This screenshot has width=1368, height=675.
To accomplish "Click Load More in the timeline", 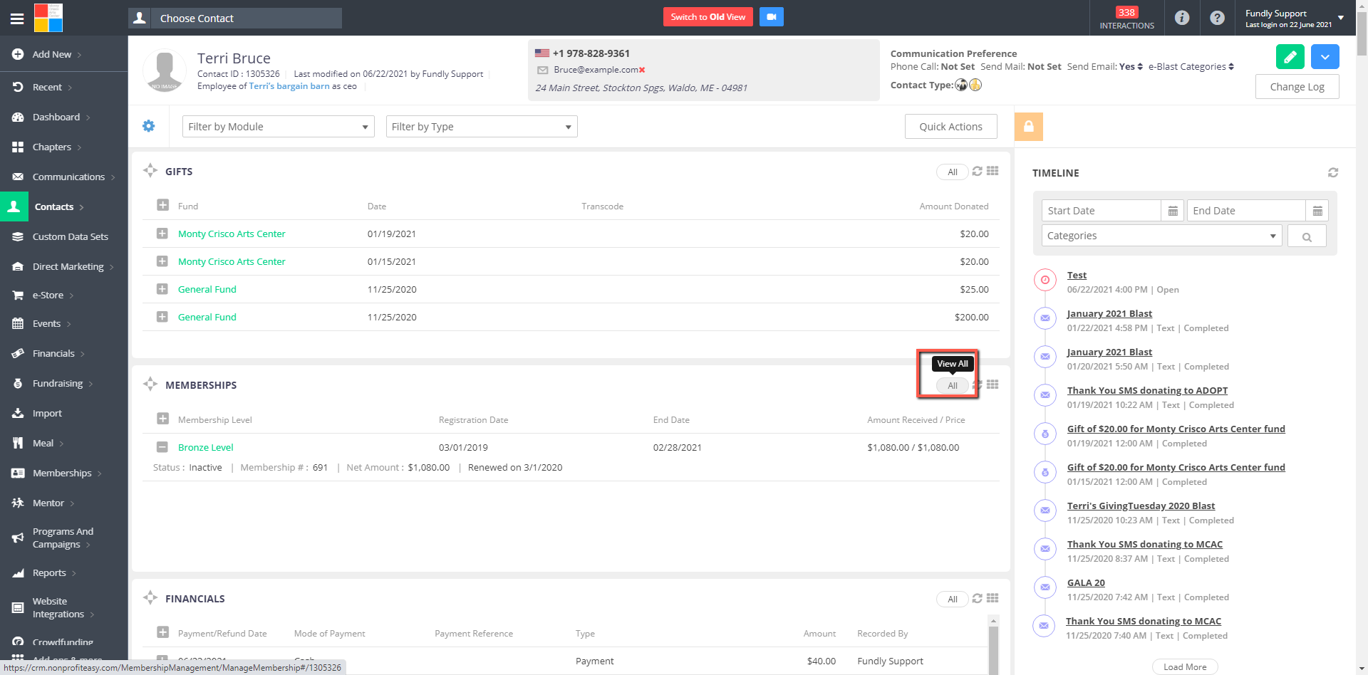I will pos(1185,667).
